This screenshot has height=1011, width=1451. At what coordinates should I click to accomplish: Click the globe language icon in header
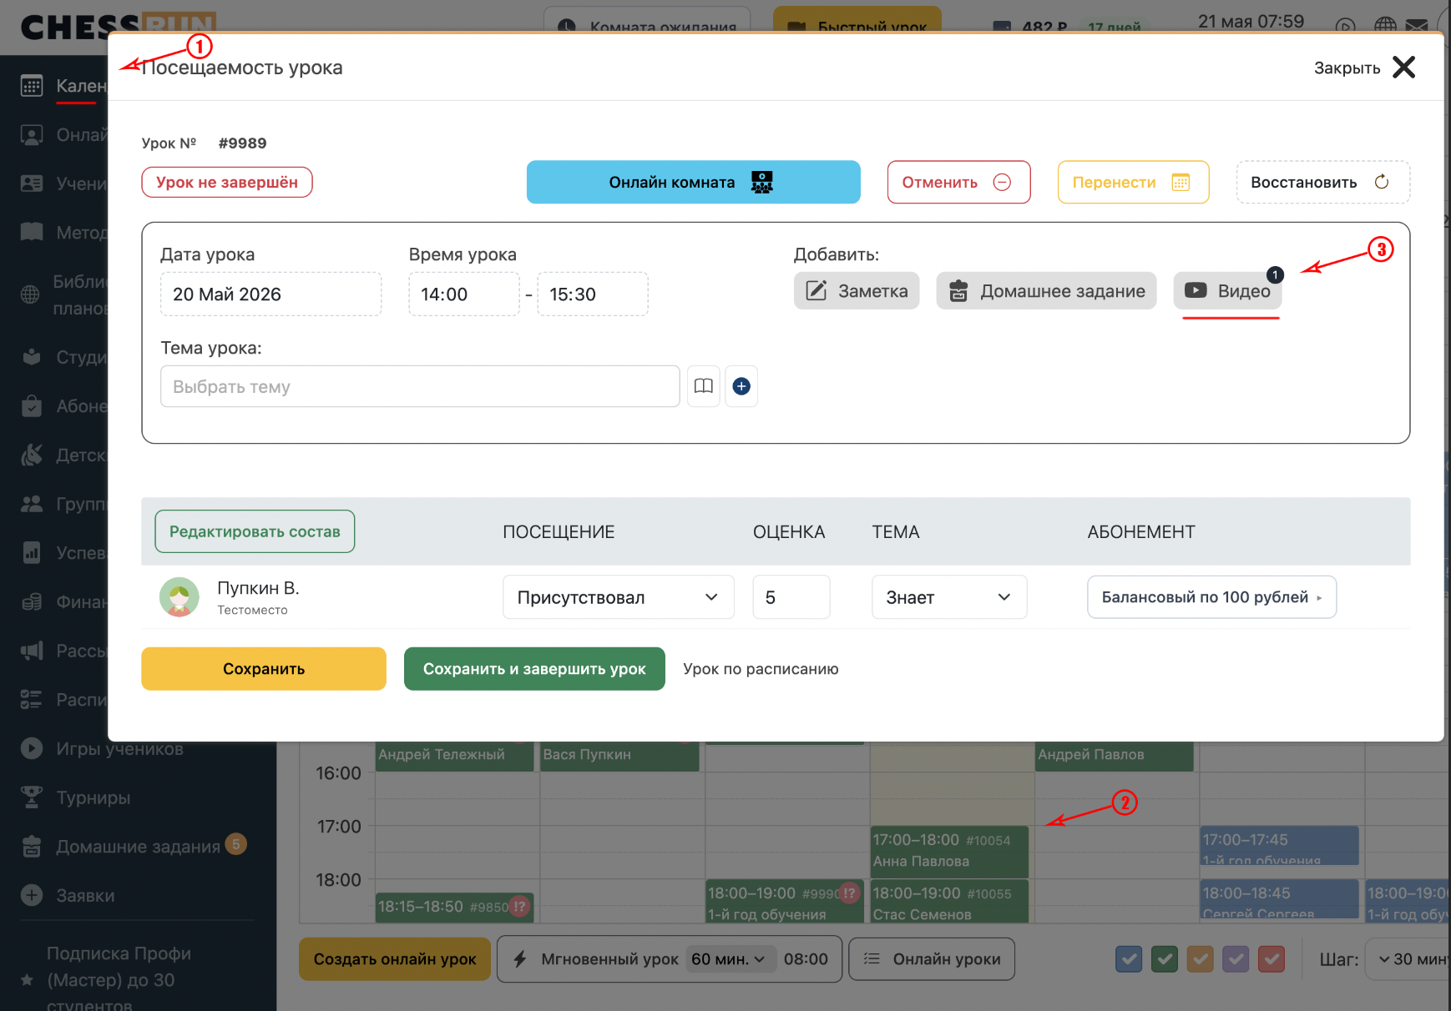[x=1385, y=26]
